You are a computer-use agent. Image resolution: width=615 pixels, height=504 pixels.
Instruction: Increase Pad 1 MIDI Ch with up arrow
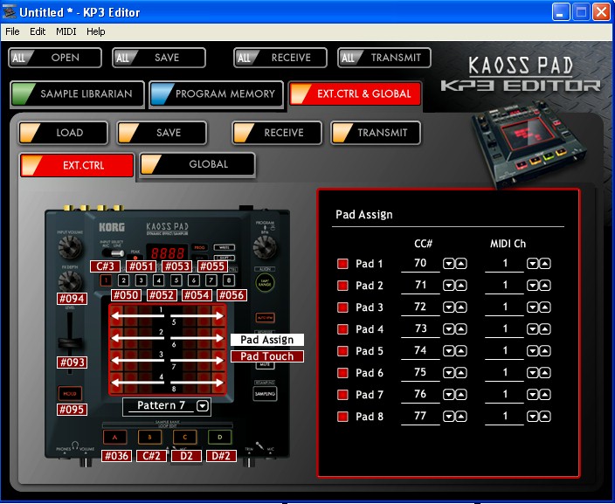point(545,264)
